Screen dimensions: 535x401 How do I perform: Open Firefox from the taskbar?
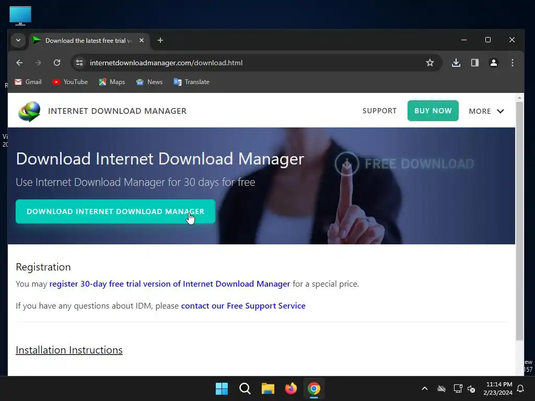click(290, 388)
